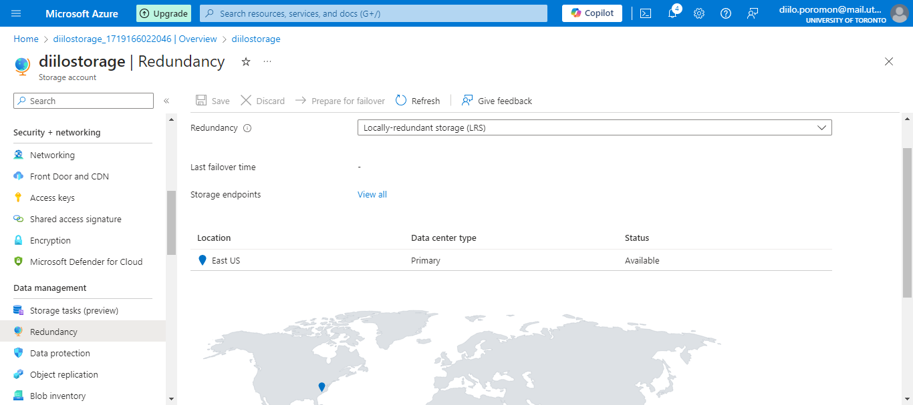
Task: Click the Help question mark icon
Action: (x=726, y=13)
